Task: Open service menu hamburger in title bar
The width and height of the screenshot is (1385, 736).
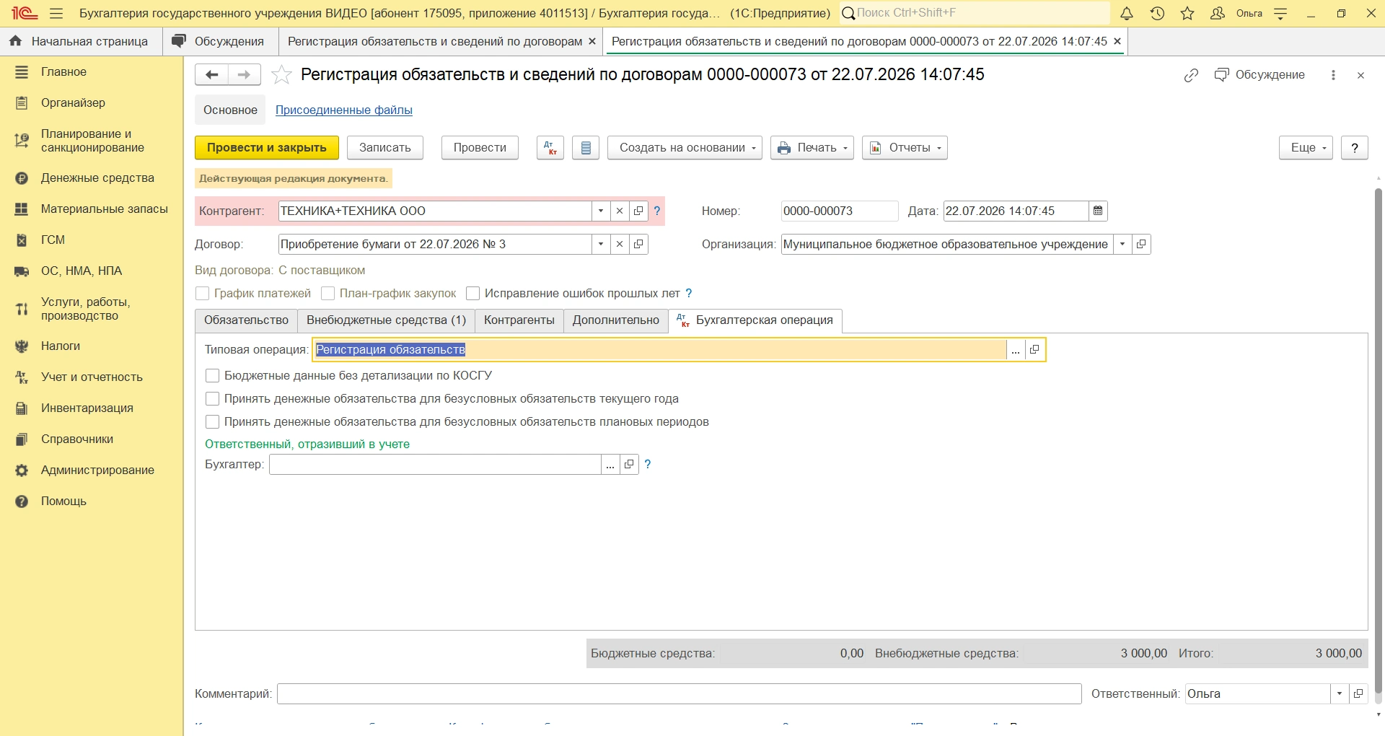Action: coord(56,14)
